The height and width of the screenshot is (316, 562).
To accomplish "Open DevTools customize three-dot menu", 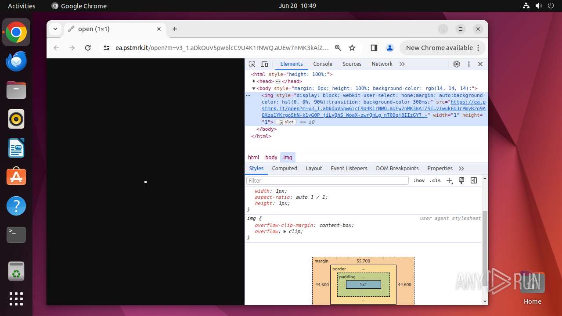I will click(x=468, y=64).
